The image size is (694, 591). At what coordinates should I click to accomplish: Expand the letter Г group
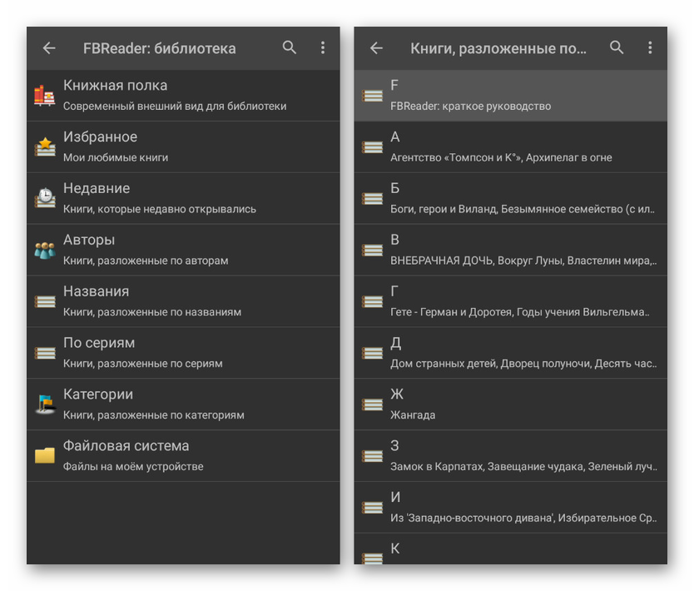coord(511,301)
